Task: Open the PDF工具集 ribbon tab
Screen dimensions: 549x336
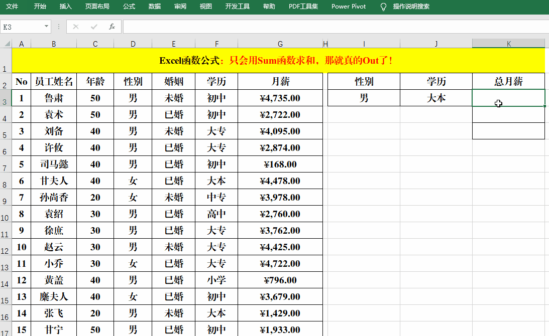Action: [x=303, y=7]
